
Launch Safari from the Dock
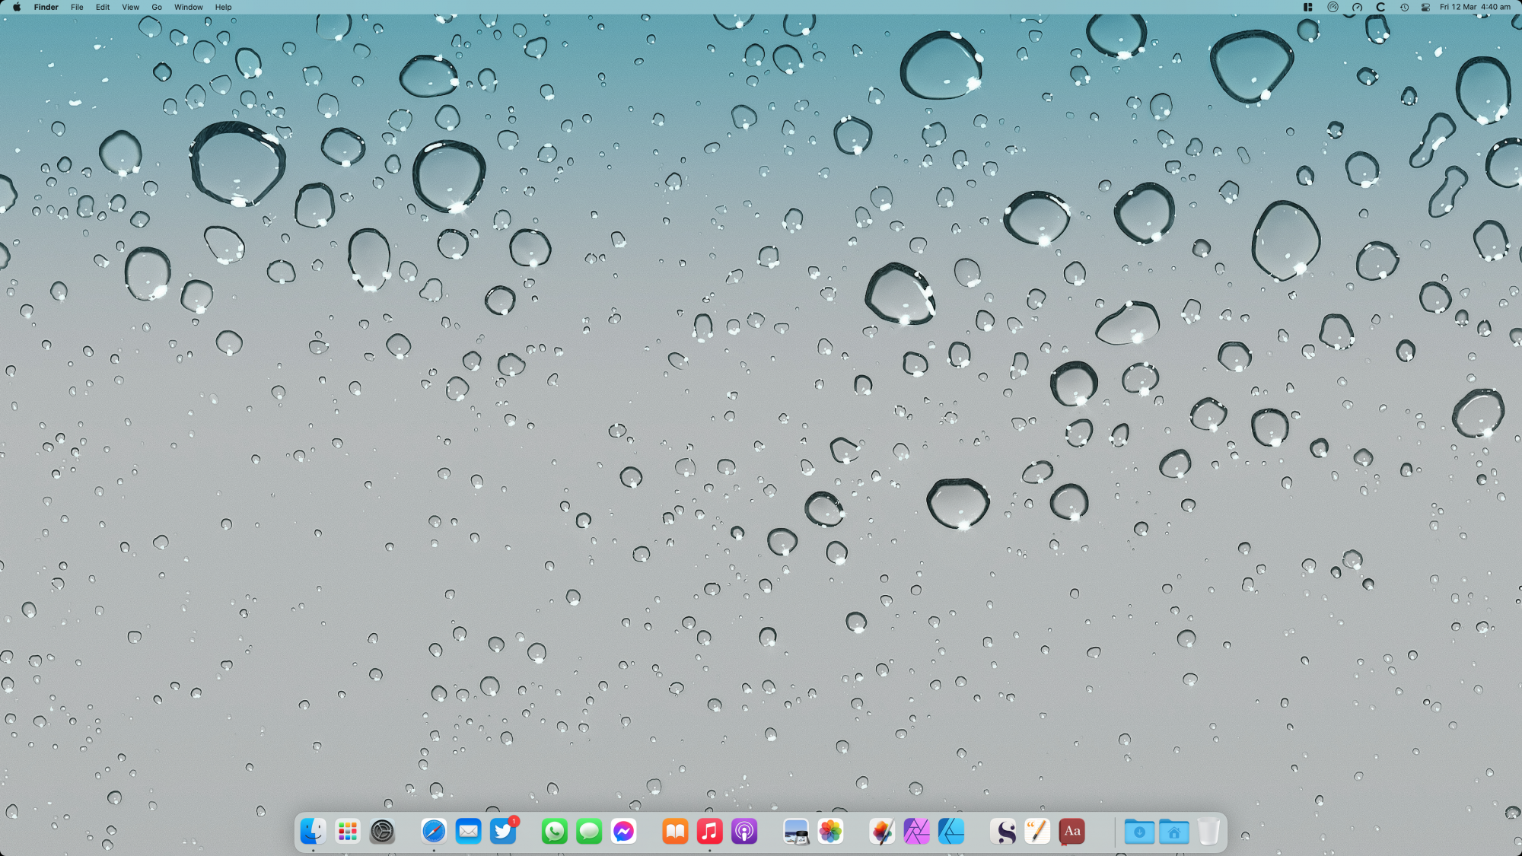click(434, 831)
